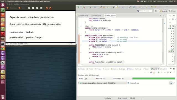
Task: Zoom in on the image viewer picture
Action: pyautogui.click(x=29, y=8)
